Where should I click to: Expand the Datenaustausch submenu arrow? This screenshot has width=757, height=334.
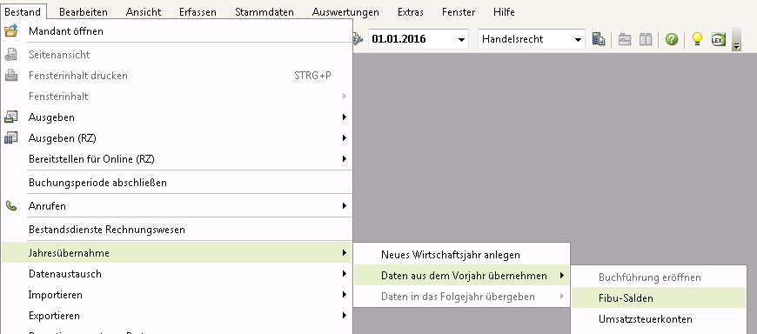(345, 274)
